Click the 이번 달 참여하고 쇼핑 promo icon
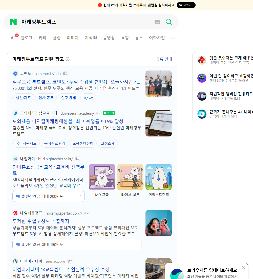 [x=202, y=78]
